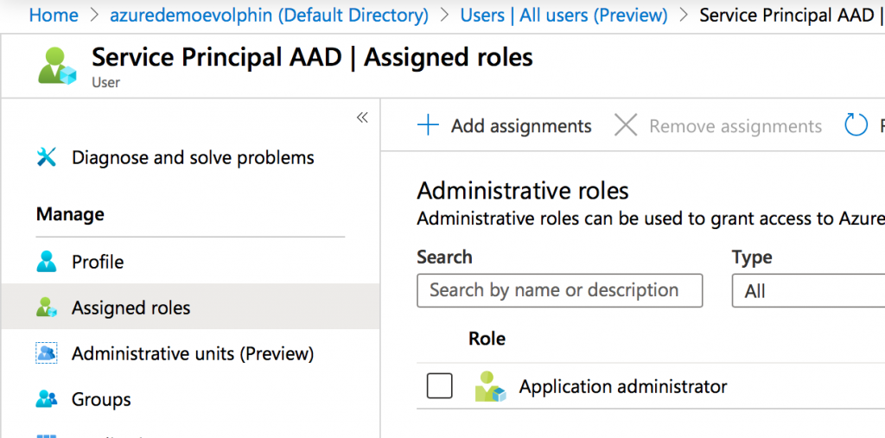Click Add assignments button text

(x=521, y=126)
